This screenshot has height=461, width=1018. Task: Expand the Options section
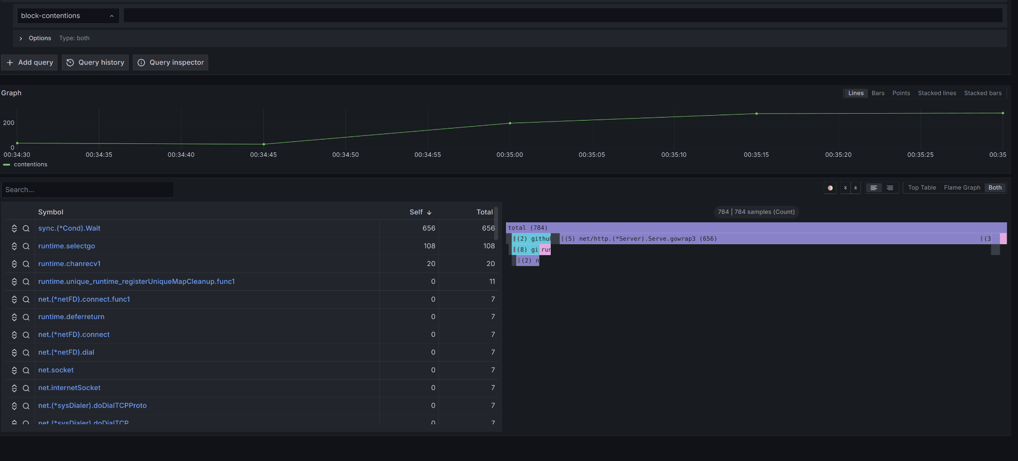[x=21, y=38]
